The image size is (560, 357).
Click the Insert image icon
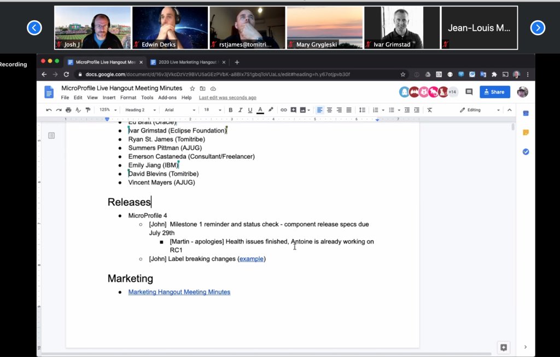pyautogui.click(x=303, y=110)
